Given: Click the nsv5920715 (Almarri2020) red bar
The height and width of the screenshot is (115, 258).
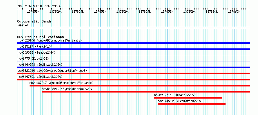Looking at the screenshot, I should [188, 98].
